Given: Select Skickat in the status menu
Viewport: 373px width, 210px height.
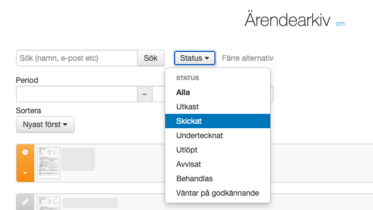Looking at the screenshot, I should tap(218, 121).
